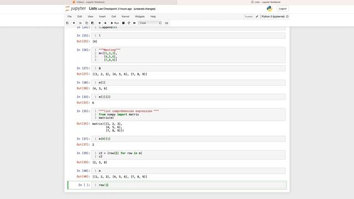Switch to the Lists - Jupyter Notebook tab
Screen dimensions: 354x199
[265, 2]
